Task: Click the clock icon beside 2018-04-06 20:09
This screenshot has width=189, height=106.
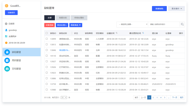Action: [x=6, y=43]
